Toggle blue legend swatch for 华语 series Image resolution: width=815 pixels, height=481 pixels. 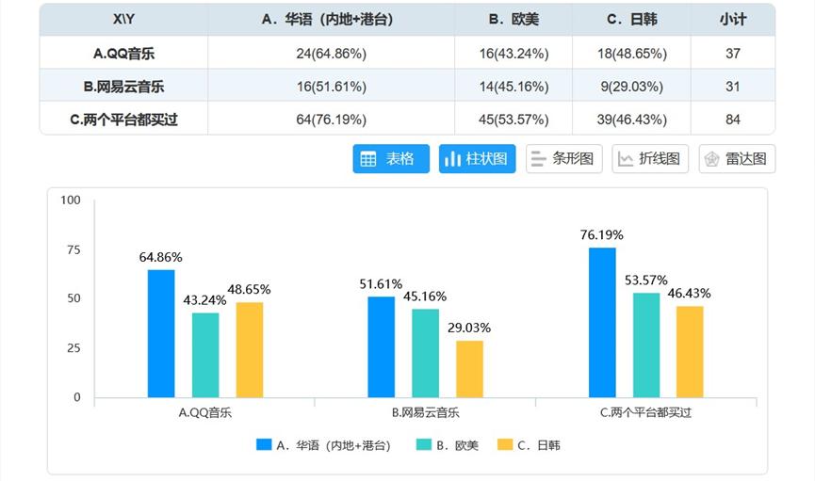tap(264, 444)
